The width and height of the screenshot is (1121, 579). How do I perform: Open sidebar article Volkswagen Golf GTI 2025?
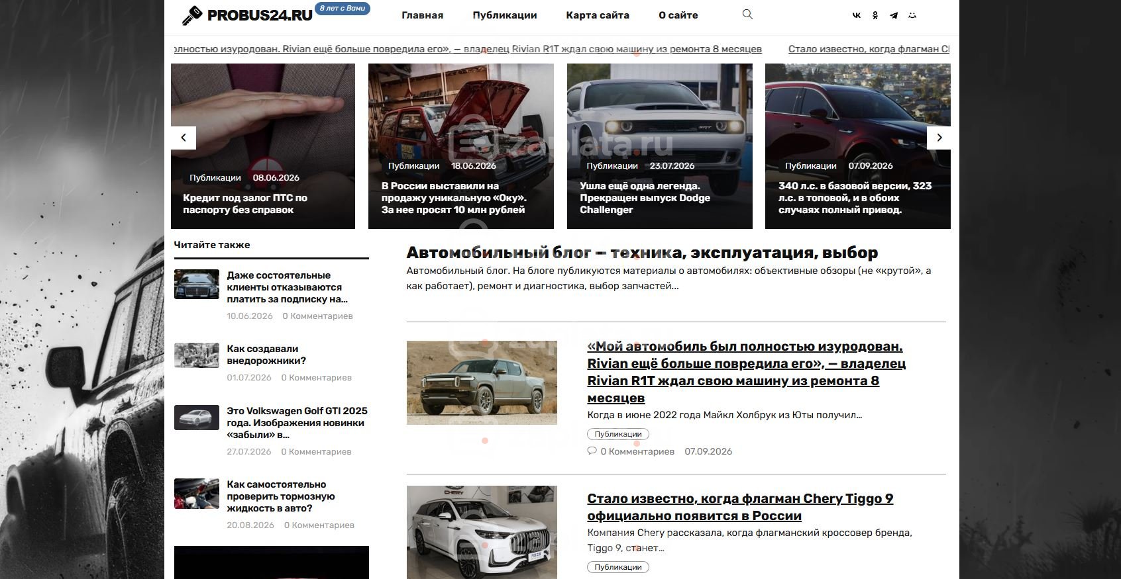coord(297,423)
